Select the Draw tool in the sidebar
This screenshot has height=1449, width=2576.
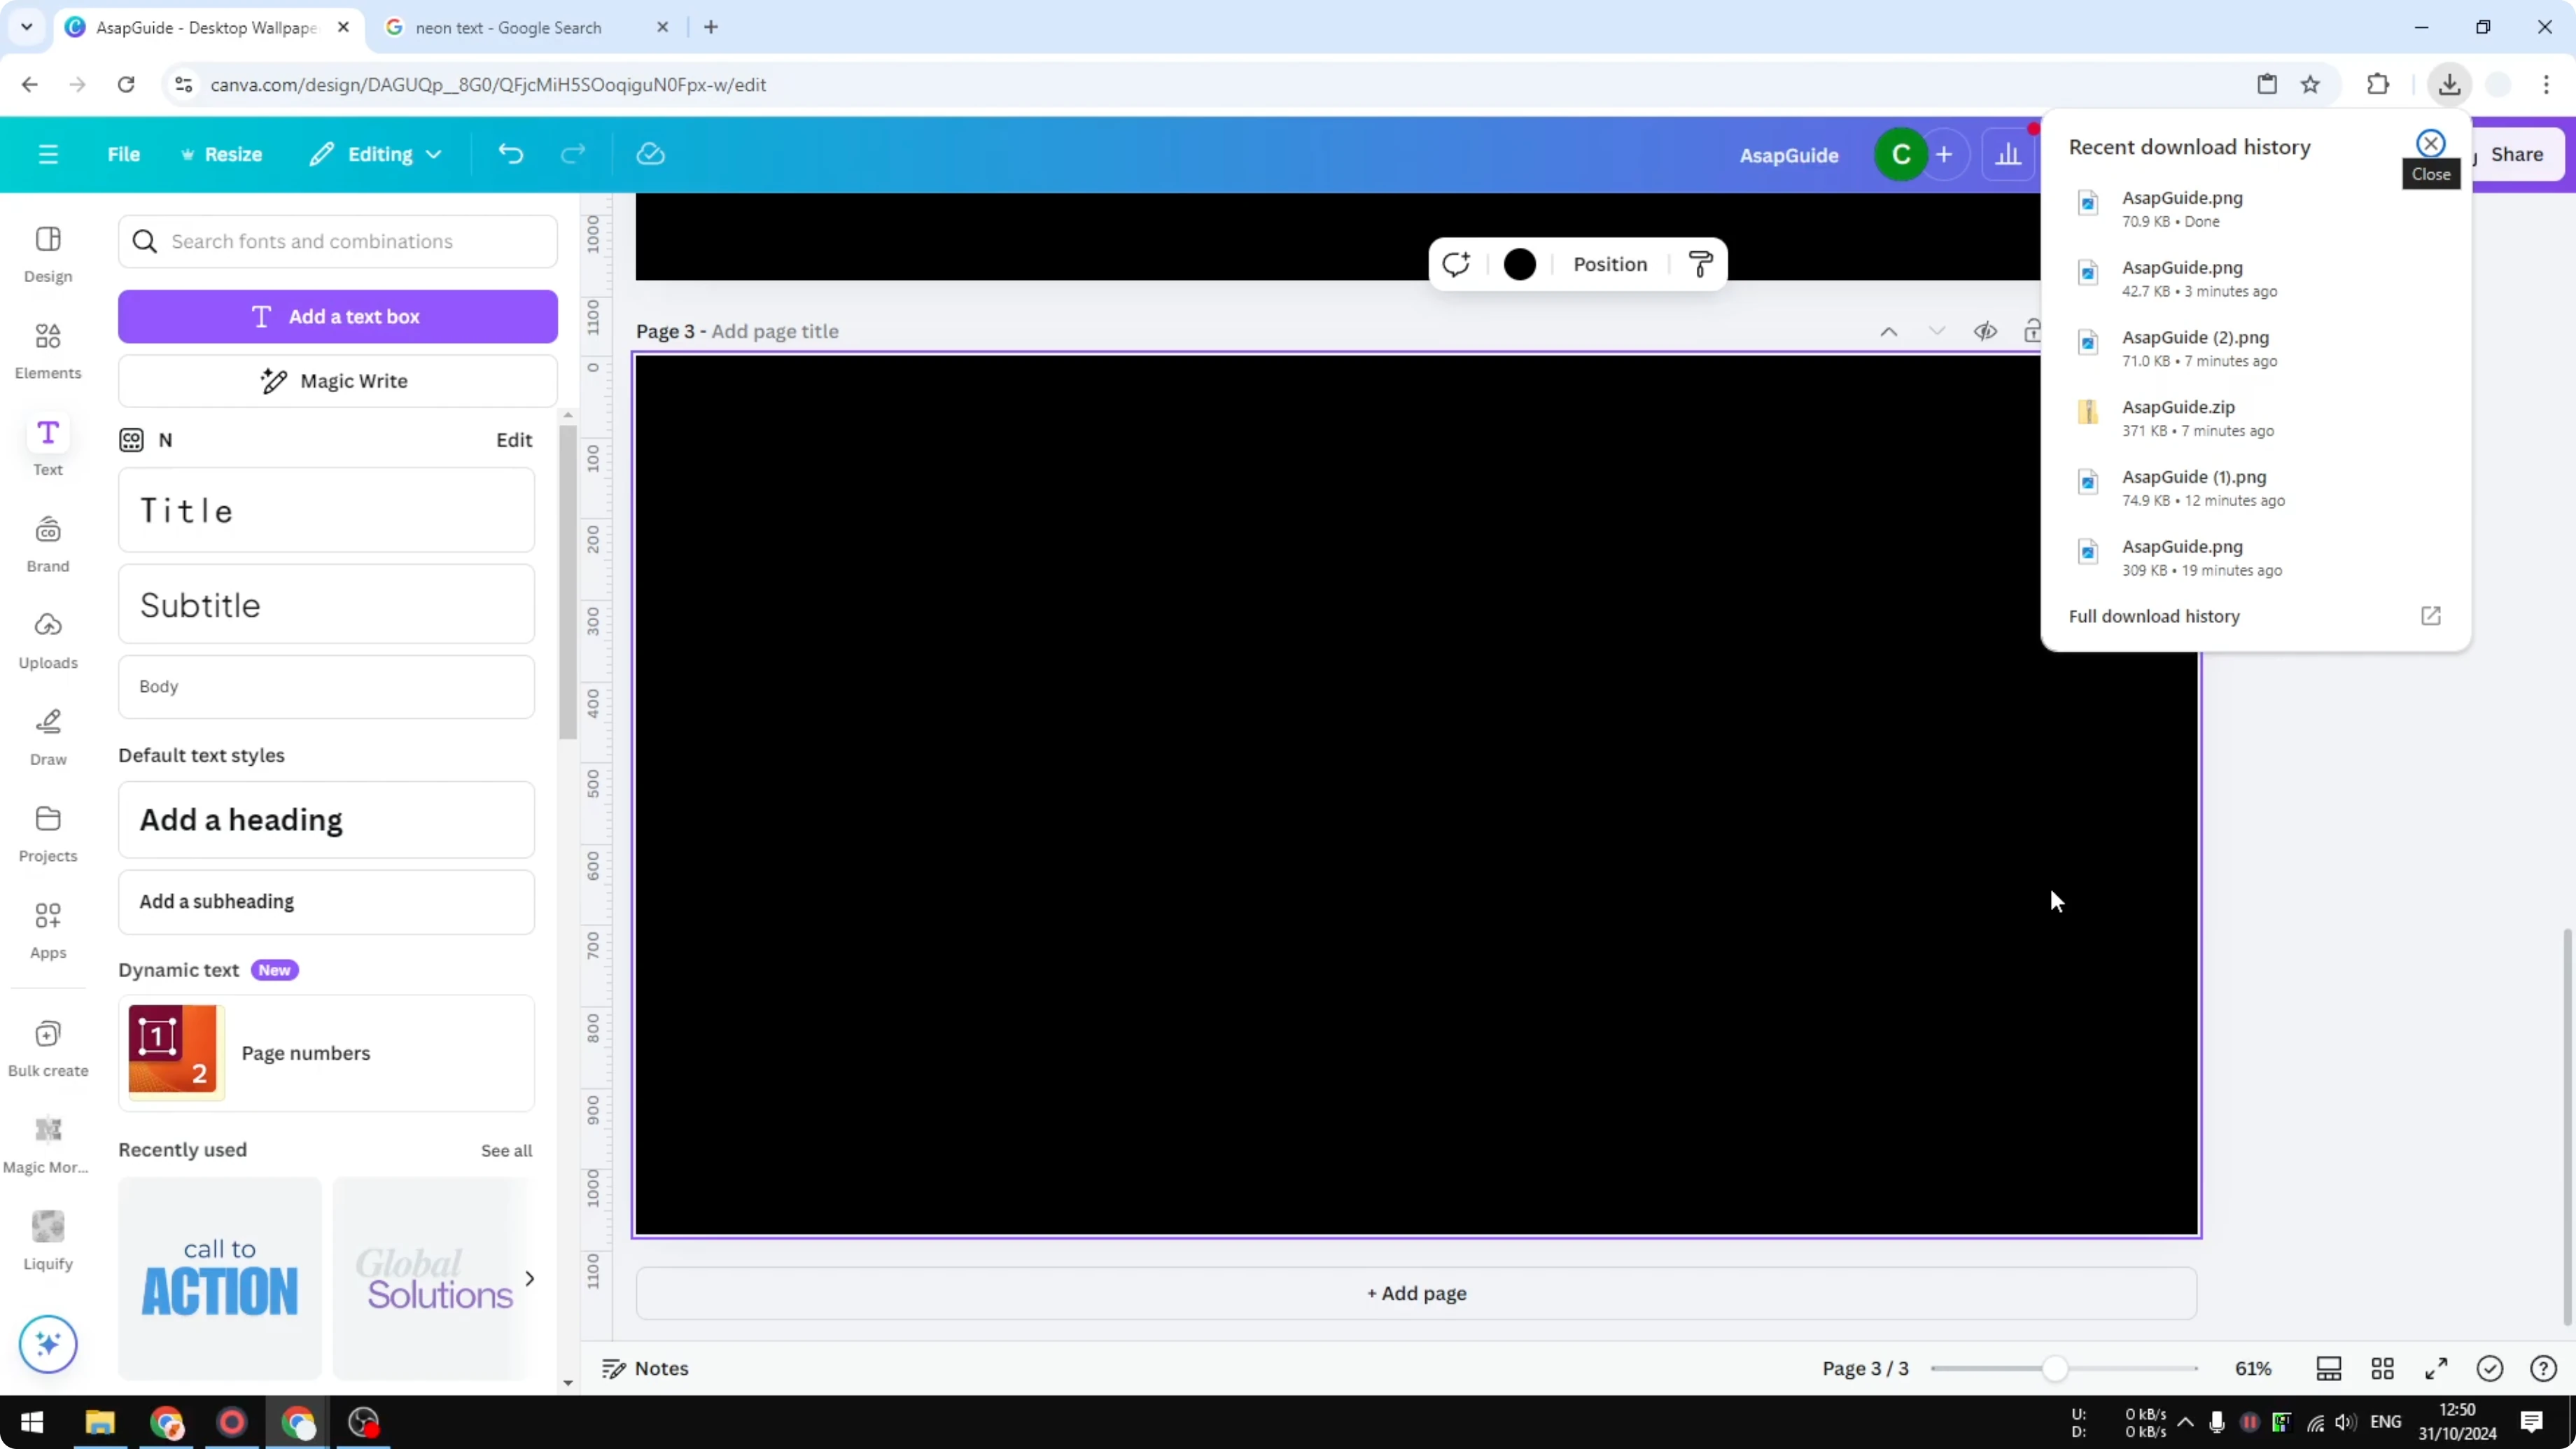point(47,736)
